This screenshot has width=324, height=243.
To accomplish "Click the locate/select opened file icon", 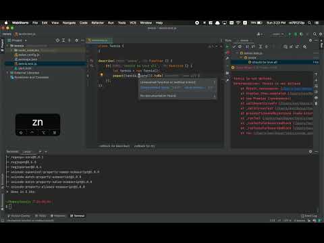I will pyautogui.click(x=57, y=40).
